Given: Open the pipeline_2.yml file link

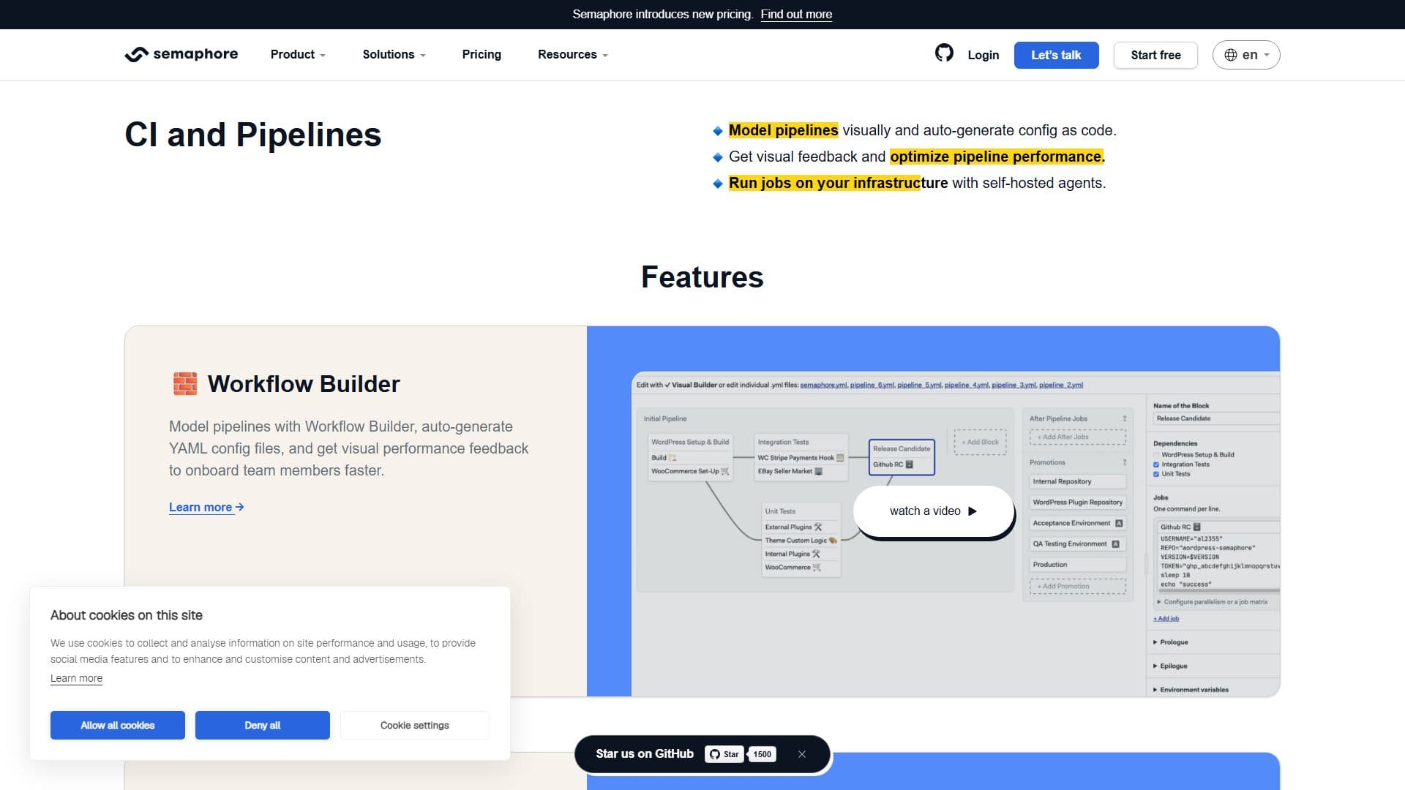Looking at the screenshot, I should (1061, 385).
